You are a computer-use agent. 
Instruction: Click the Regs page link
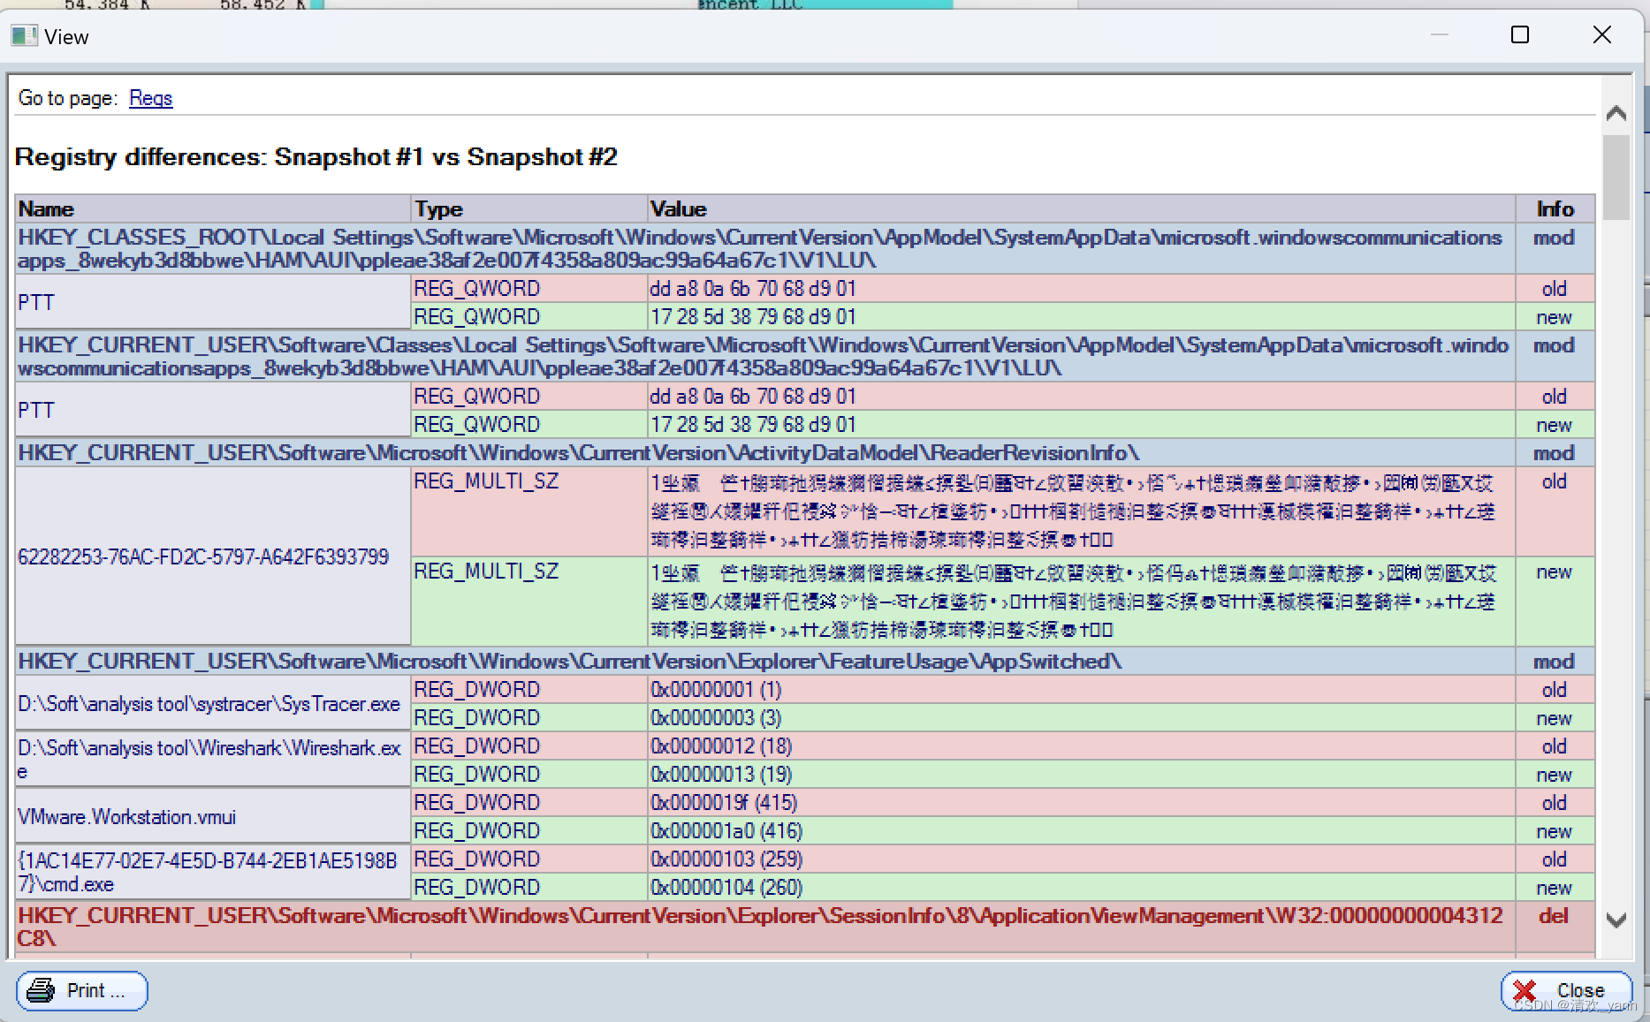pyautogui.click(x=150, y=98)
